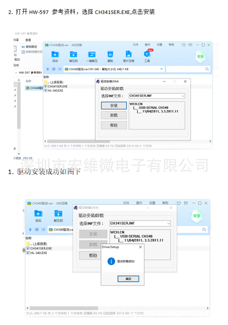Open 设置 menu in upper 360压缩 window
Image resolution: width=228 pixels, height=325 pixels.
pos(160,45)
